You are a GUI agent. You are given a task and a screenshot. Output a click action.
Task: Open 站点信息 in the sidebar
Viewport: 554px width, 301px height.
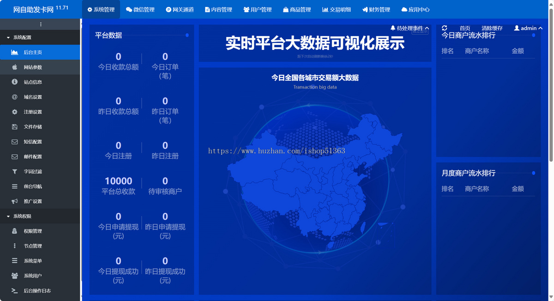pyautogui.click(x=40, y=82)
